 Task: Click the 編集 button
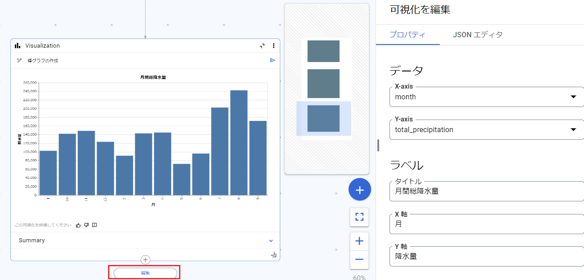[145, 273]
